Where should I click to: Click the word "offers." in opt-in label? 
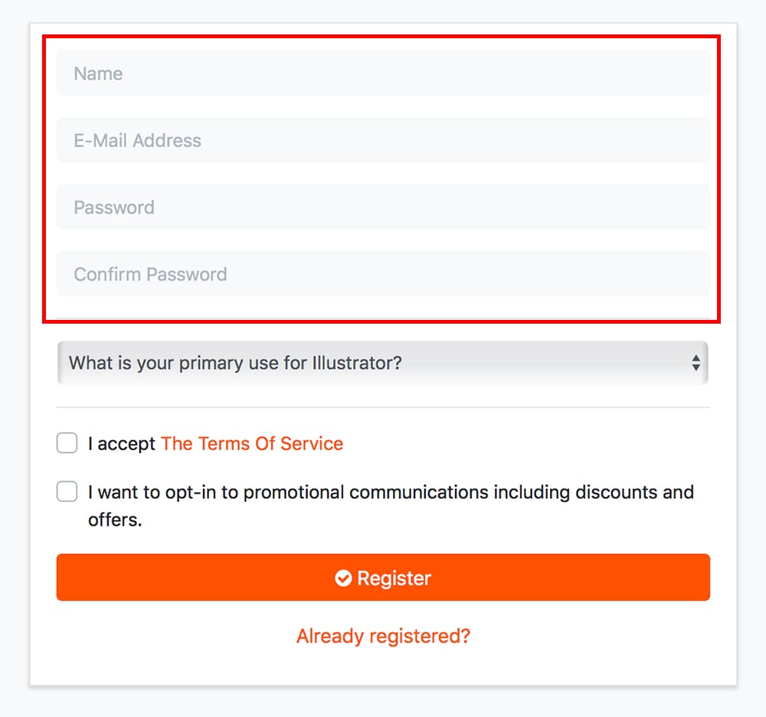115,520
